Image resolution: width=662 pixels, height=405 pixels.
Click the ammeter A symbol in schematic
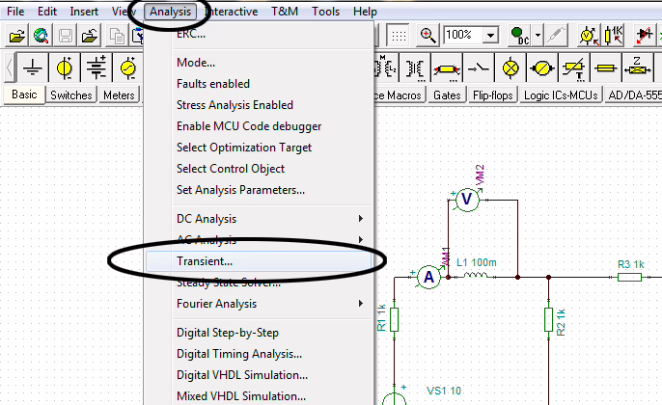click(429, 278)
